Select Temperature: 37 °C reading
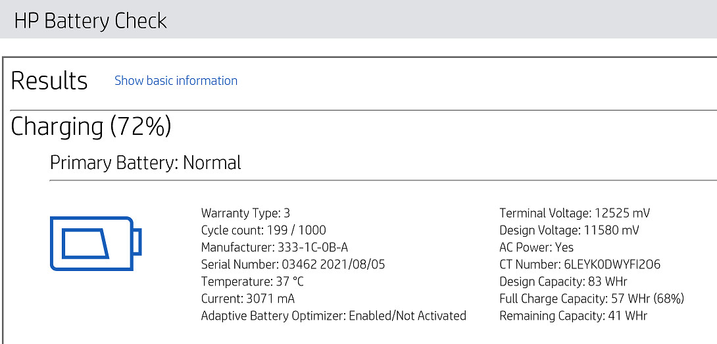Screen dimensions: 717x344 tap(253, 282)
